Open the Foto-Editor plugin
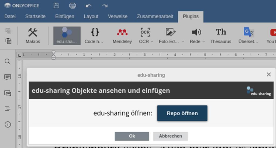276x148 pixels. tap(170, 36)
